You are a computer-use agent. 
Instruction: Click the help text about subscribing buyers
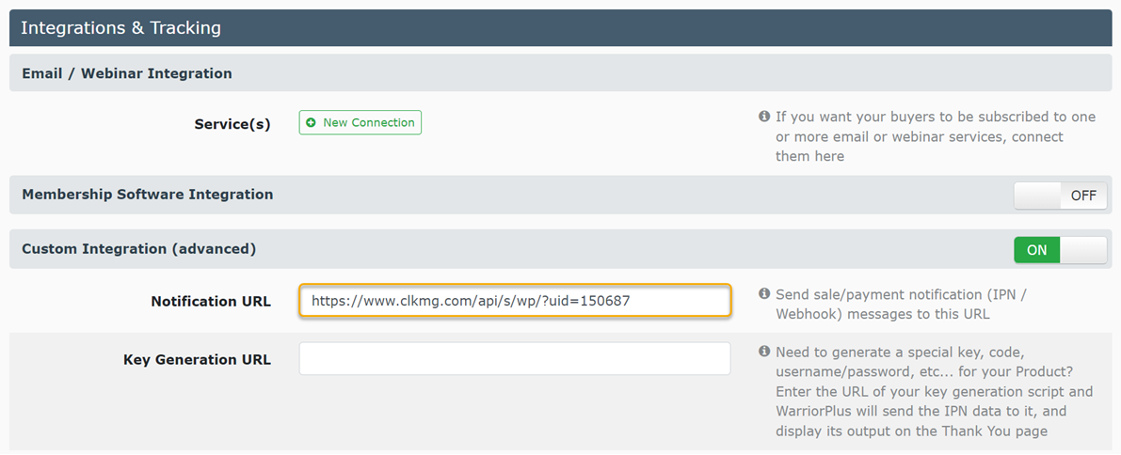934,136
